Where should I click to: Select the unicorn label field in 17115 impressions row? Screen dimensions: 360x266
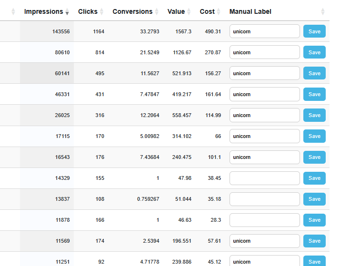[264, 136]
